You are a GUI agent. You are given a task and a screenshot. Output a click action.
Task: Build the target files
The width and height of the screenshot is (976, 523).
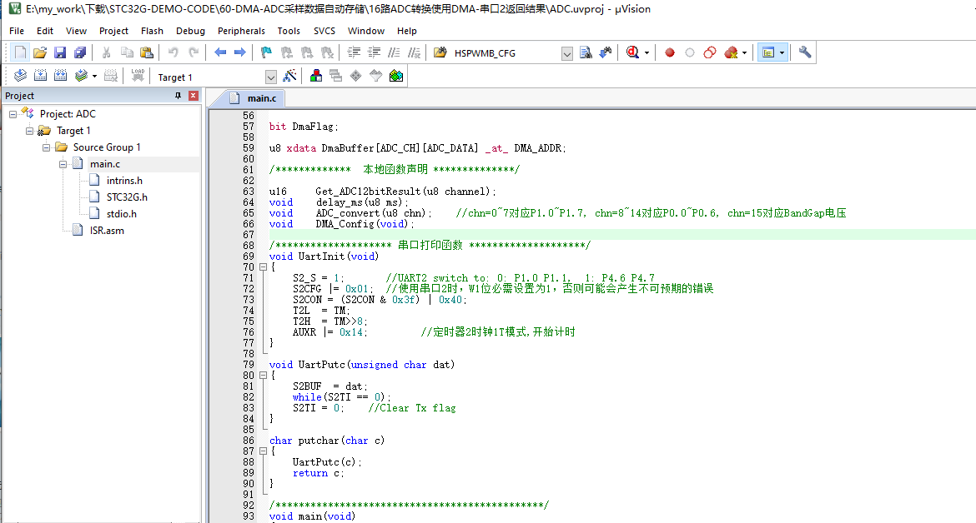[x=41, y=77]
